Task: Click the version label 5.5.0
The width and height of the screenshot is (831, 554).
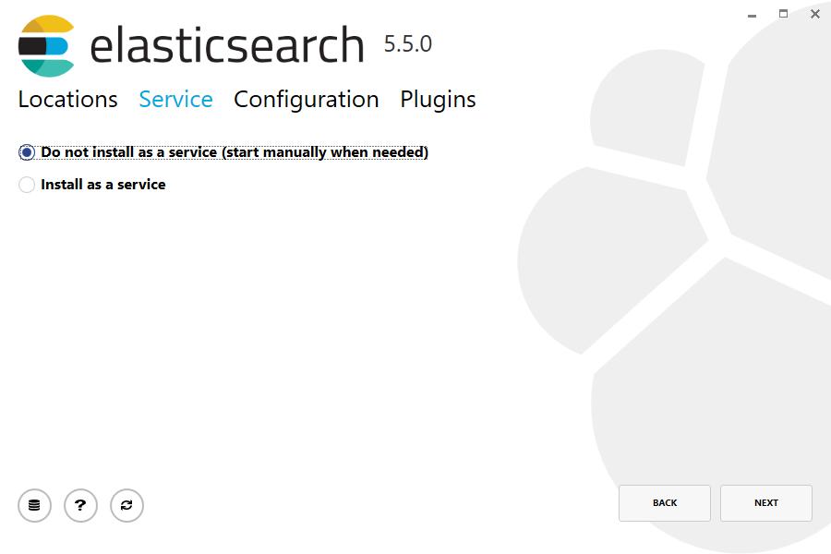Action: 408,42
